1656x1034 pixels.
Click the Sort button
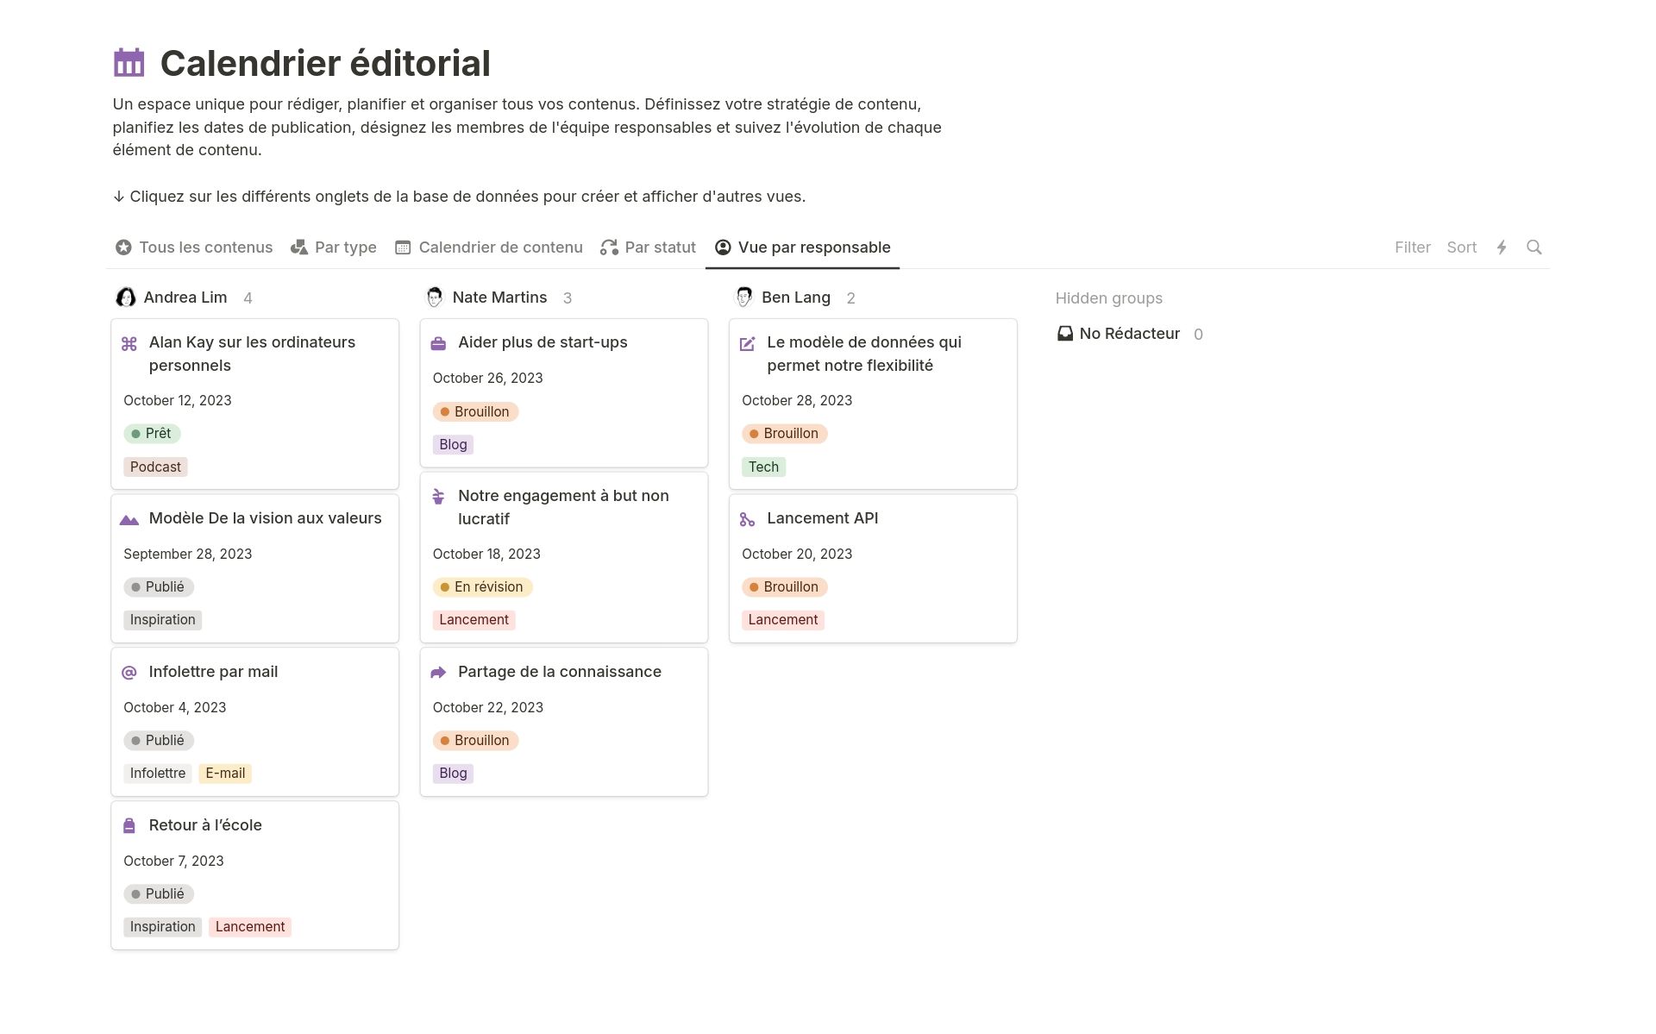tap(1462, 248)
